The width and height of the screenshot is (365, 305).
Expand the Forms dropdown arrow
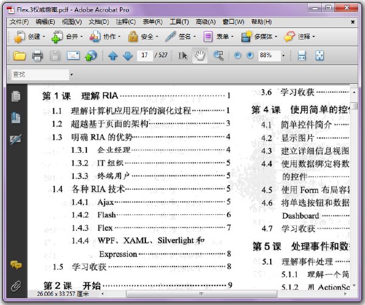click(x=232, y=37)
